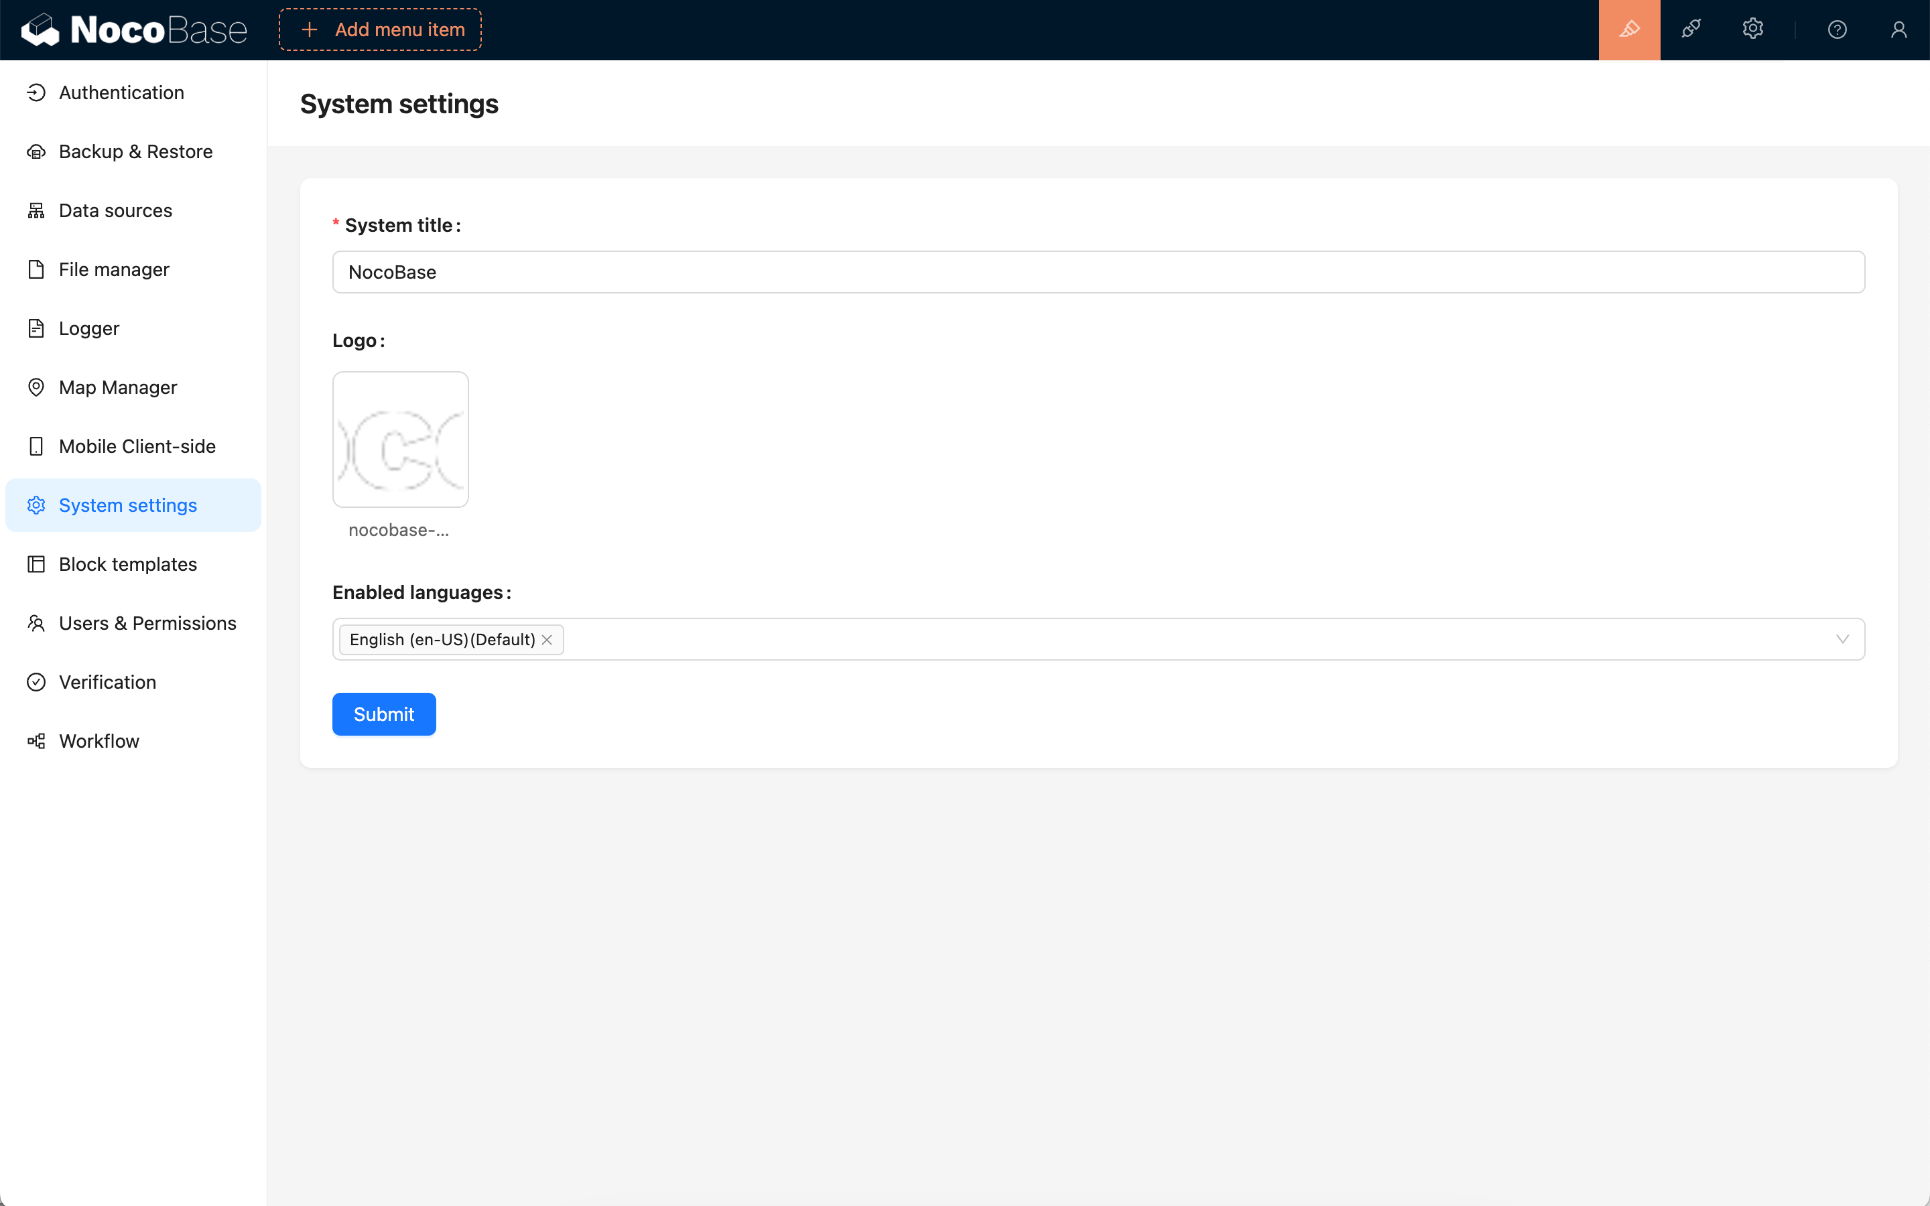The image size is (1930, 1206).
Task: Expand the Enabled languages dropdown arrow
Action: pos(1842,639)
